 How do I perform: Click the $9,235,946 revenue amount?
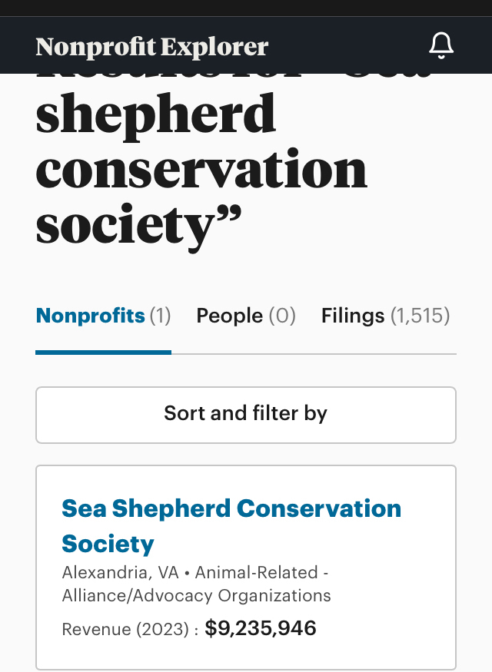tap(261, 628)
